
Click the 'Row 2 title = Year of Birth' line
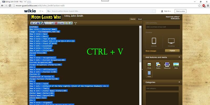click(x=43, y=39)
